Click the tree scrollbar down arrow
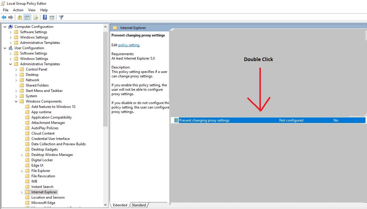367x209 pixels. [106, 205]
